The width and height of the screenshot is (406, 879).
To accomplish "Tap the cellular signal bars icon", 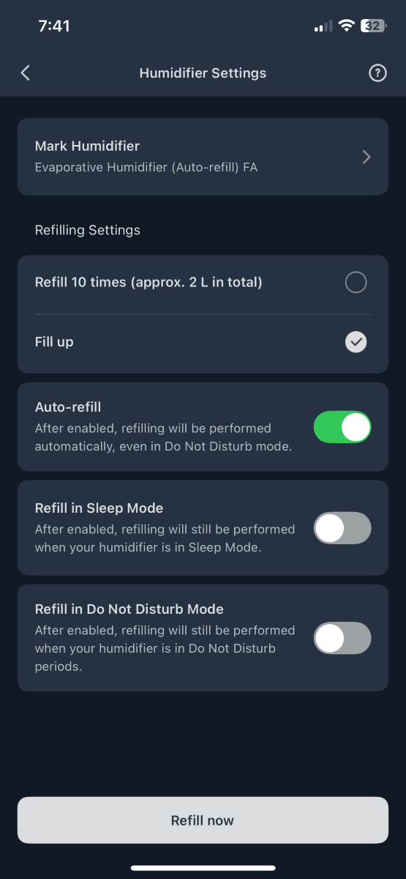I will (x=323, y=26).
